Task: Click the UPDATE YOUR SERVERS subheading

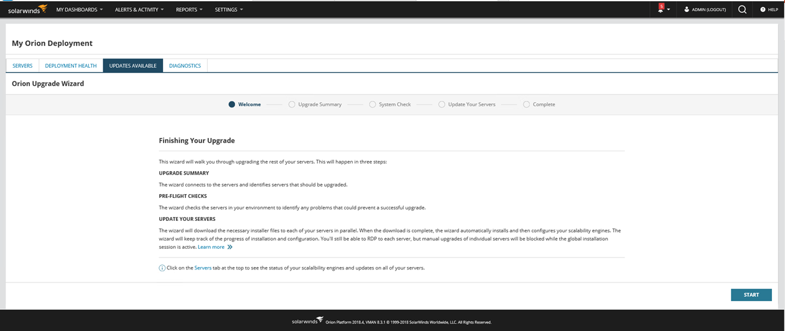Action: (x=187, y=219)
